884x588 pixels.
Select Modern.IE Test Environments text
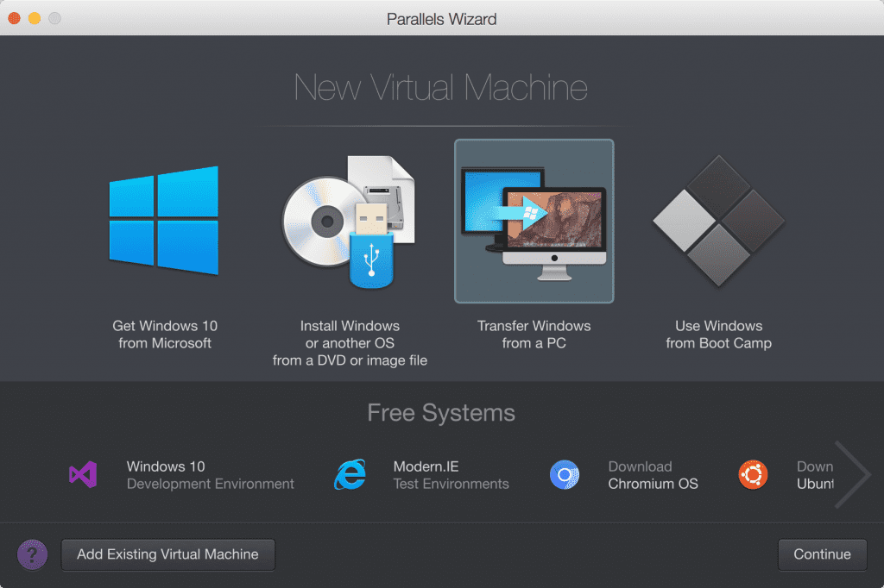point(451,475)
